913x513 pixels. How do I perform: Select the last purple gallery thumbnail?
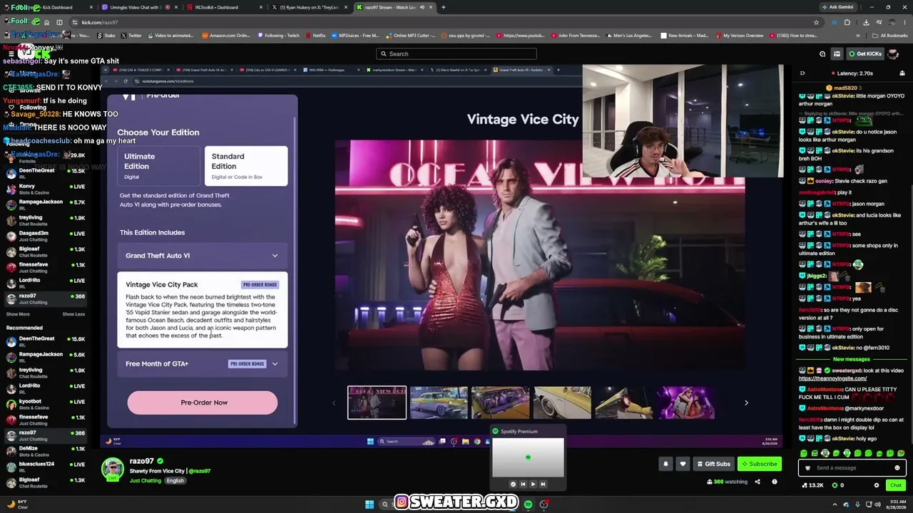pyautogui.click(x=685, y=403)
